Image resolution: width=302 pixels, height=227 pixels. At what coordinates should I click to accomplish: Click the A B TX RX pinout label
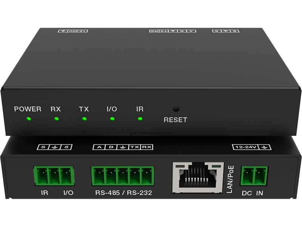coord(122,147)
